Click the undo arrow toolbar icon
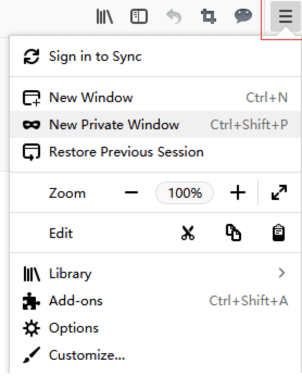302x376 pixels. 174,16
